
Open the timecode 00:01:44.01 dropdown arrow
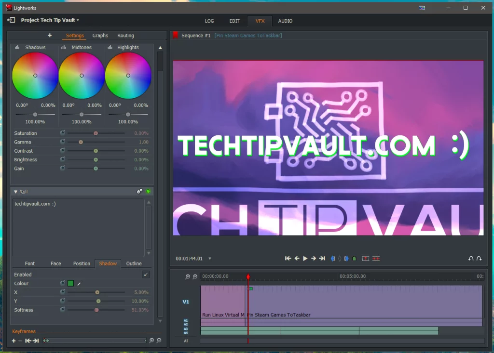tap(210, 259)
